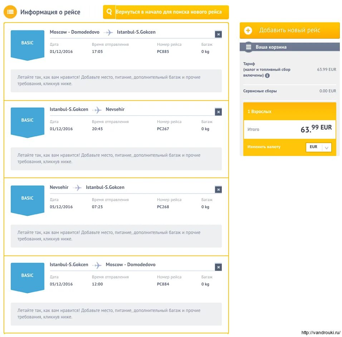Screen dimensions: 342x337
Task: Remove the Istanbul to Nevsehir PC267 flight
Action: pos(218,112)
